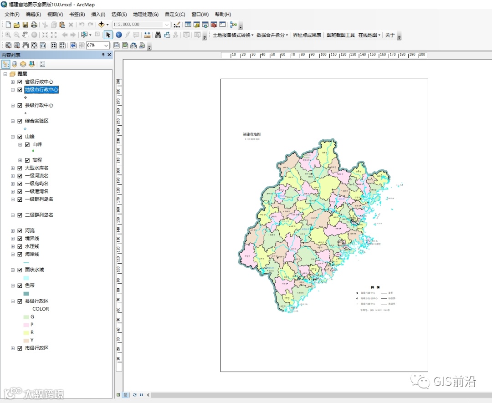Select the layout Zoom In tool
Image resolution: width=492 pixels, height=403 pixels.
[x=8, y=46]
